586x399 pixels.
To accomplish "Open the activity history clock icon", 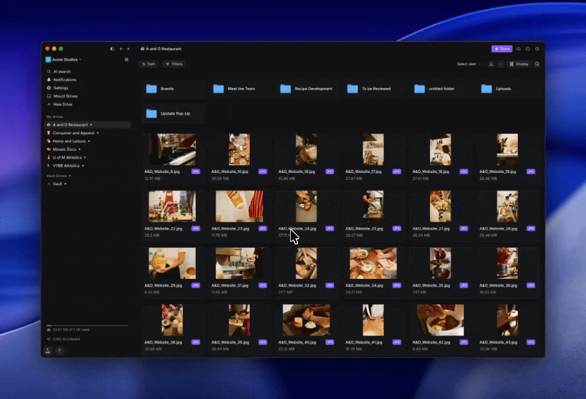I will (528, 49).
